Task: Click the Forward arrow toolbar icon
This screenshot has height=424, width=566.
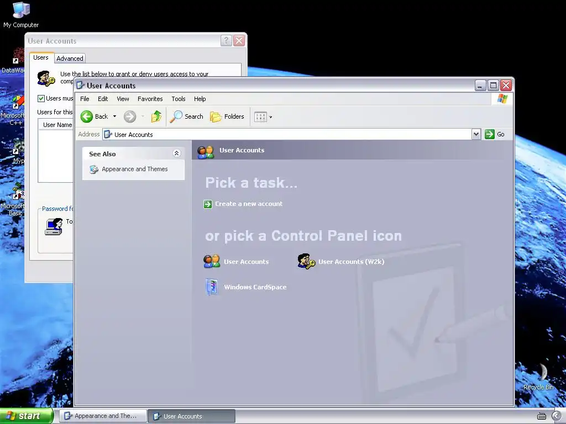Action: click(x=130, y=116)
